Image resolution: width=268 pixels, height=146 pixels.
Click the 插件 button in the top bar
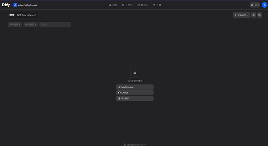255,5
